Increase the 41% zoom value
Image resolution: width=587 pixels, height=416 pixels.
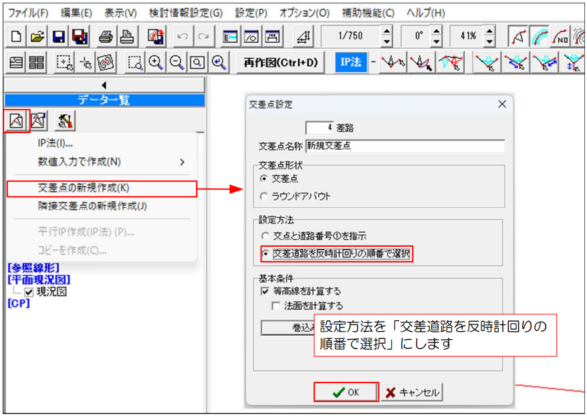tap(489, 31)
